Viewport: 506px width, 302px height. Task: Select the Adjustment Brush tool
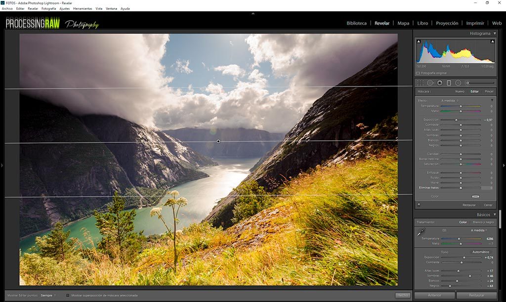(467, 83)
